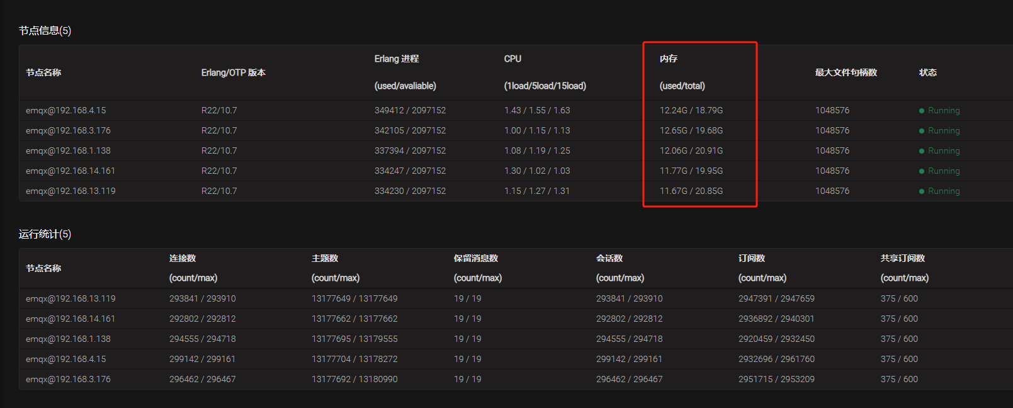
Task: Select process count 334247 / 2097152
Action: (410, 171)
